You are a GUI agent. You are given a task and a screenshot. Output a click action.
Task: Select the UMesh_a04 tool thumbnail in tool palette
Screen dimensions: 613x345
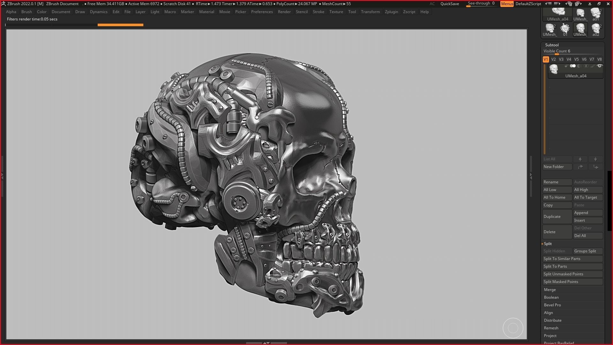(x=557, y=15)
